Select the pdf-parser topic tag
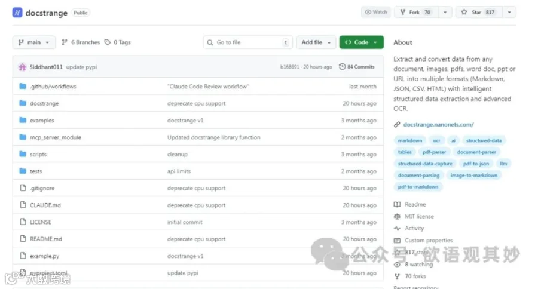 (435, 152)
